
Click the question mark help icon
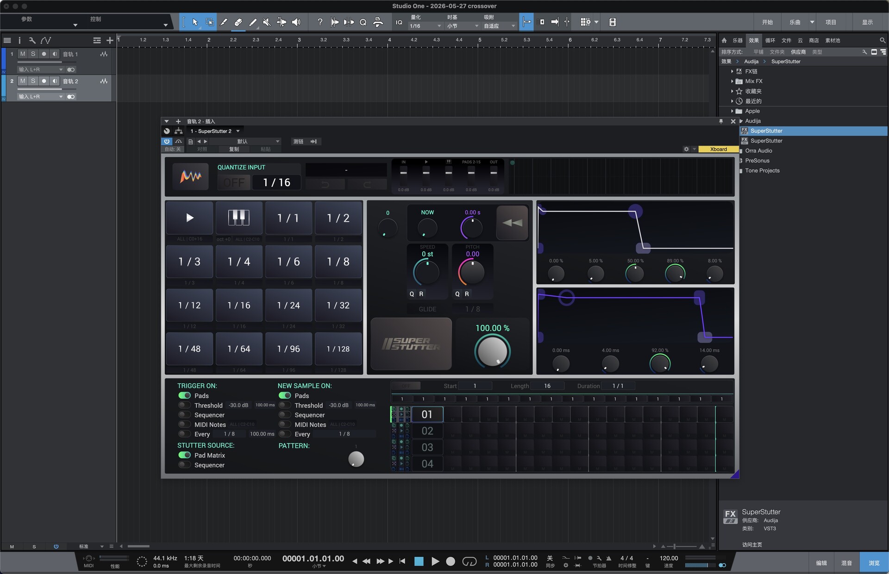(x=319, y=22)
